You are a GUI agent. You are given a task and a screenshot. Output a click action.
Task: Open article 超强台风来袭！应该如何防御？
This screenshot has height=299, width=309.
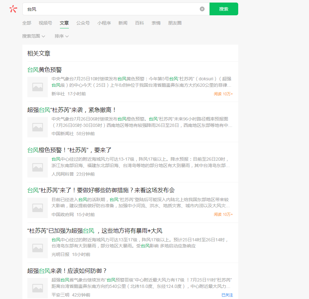[x=67, y=271]
